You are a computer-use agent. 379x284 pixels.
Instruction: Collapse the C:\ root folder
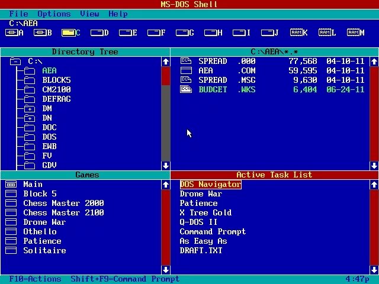click(15, 62)
